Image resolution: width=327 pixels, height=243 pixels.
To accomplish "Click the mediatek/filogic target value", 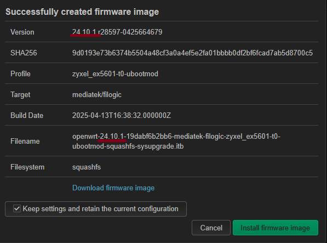I will click(x=97, y=94).
